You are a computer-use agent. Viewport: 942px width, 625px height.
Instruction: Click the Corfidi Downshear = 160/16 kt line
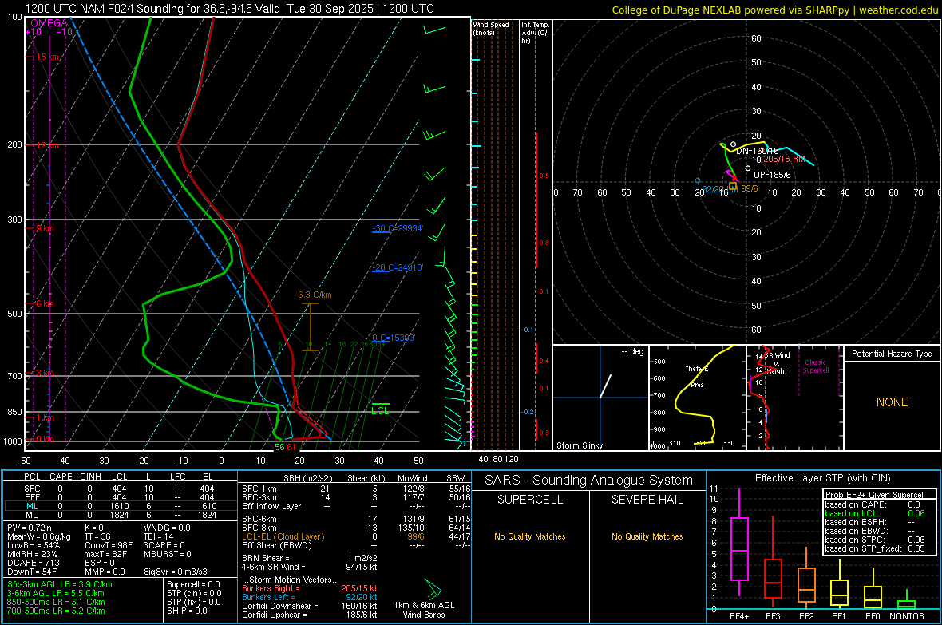[x=310, y=606]
